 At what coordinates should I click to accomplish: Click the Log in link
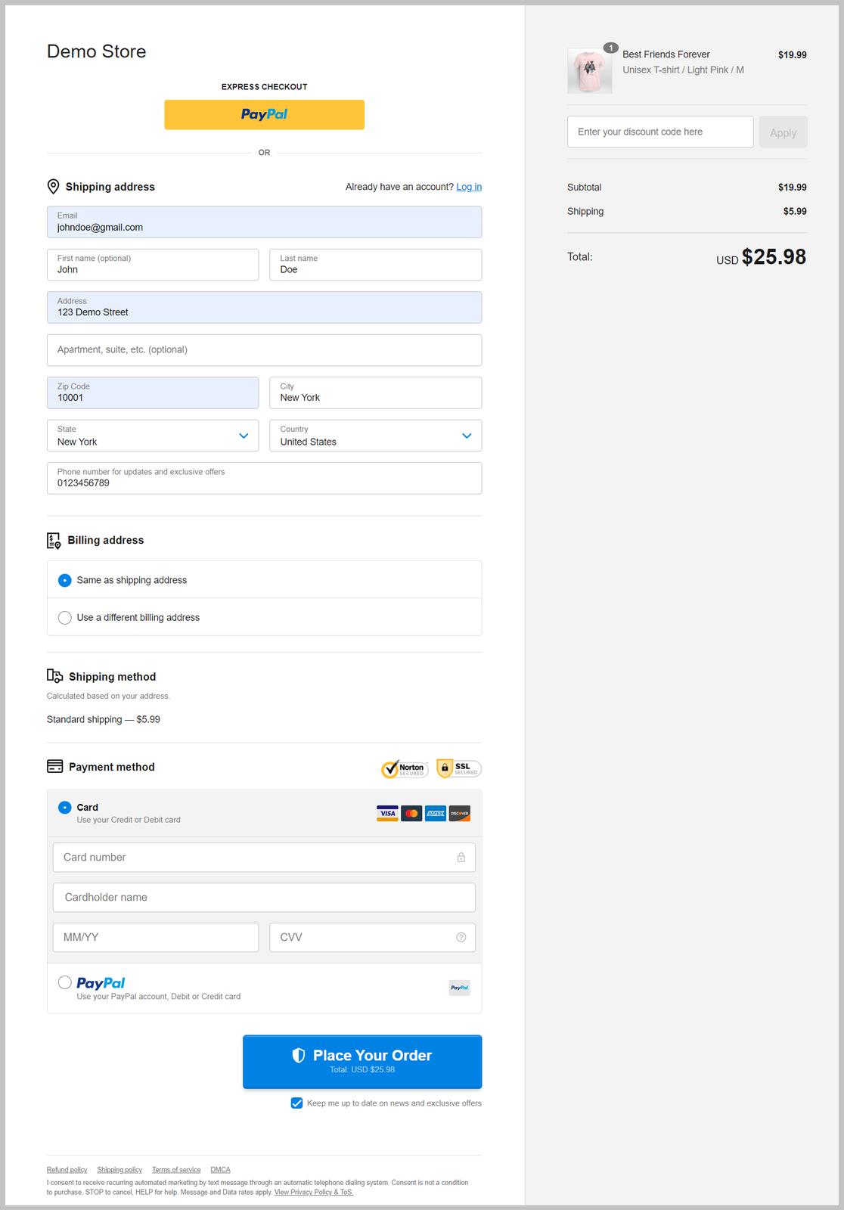pyautogui.click(x=469, y=187)
